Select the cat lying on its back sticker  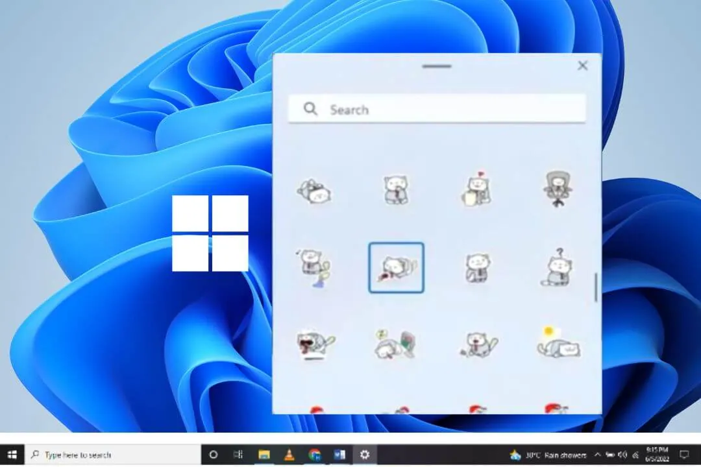click(314, 191)
